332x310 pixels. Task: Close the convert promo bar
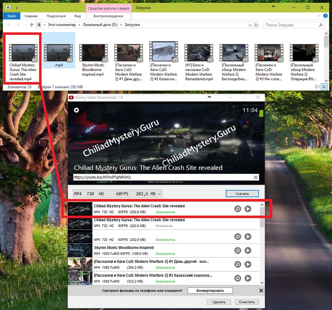pyautogui.click(x=261, y=291)
